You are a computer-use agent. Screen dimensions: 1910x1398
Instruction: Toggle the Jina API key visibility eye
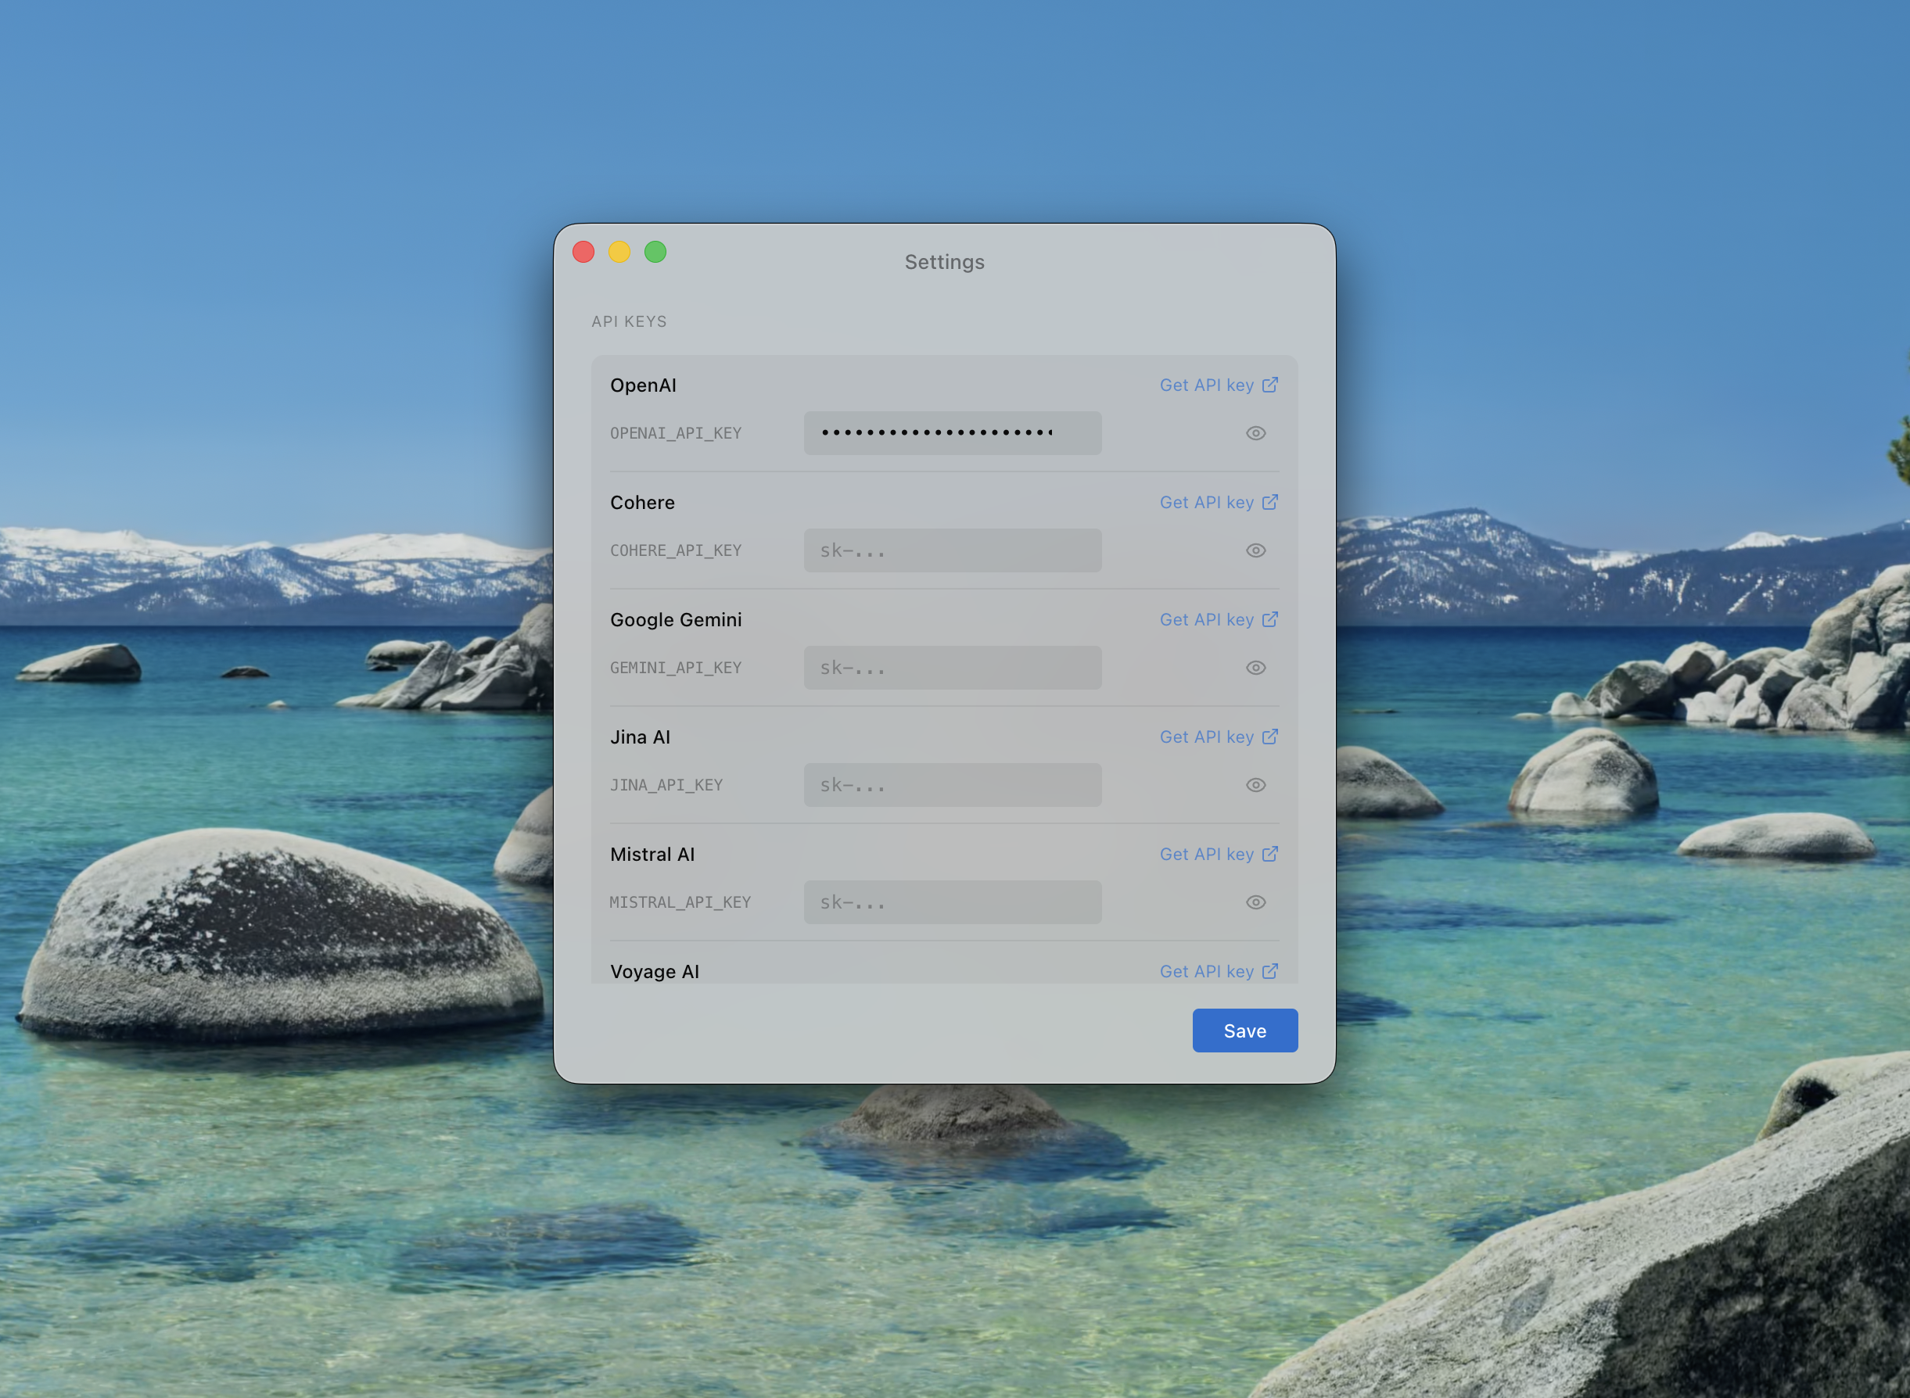(1255, 785)
